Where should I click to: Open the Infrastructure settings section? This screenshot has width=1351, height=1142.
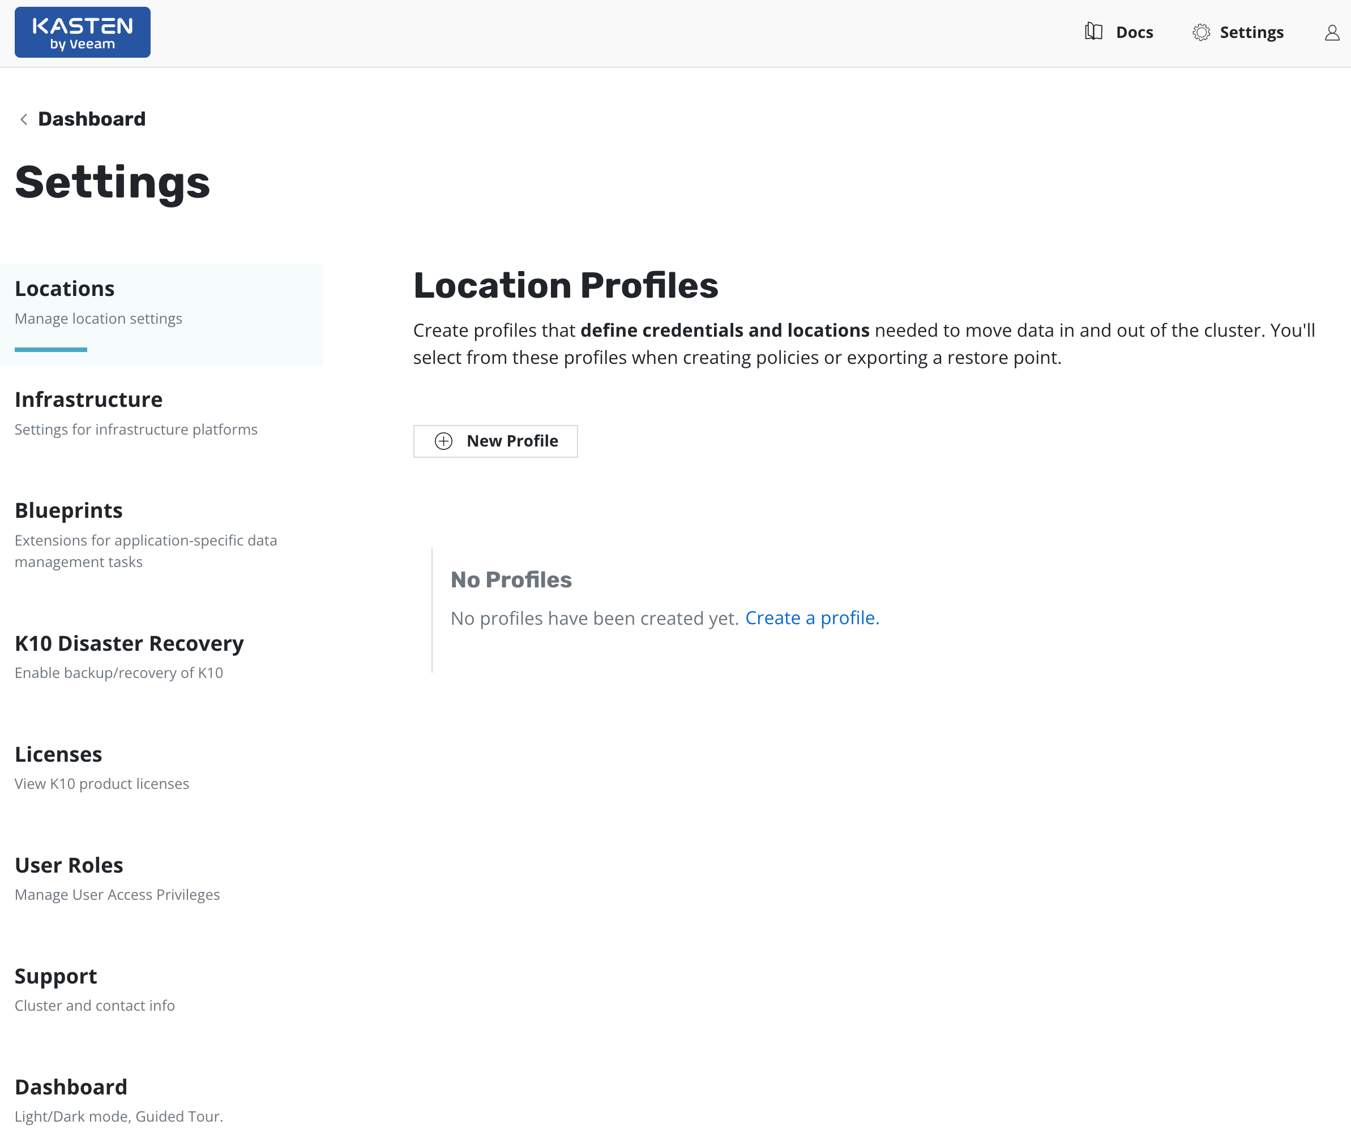pos(89,400)
